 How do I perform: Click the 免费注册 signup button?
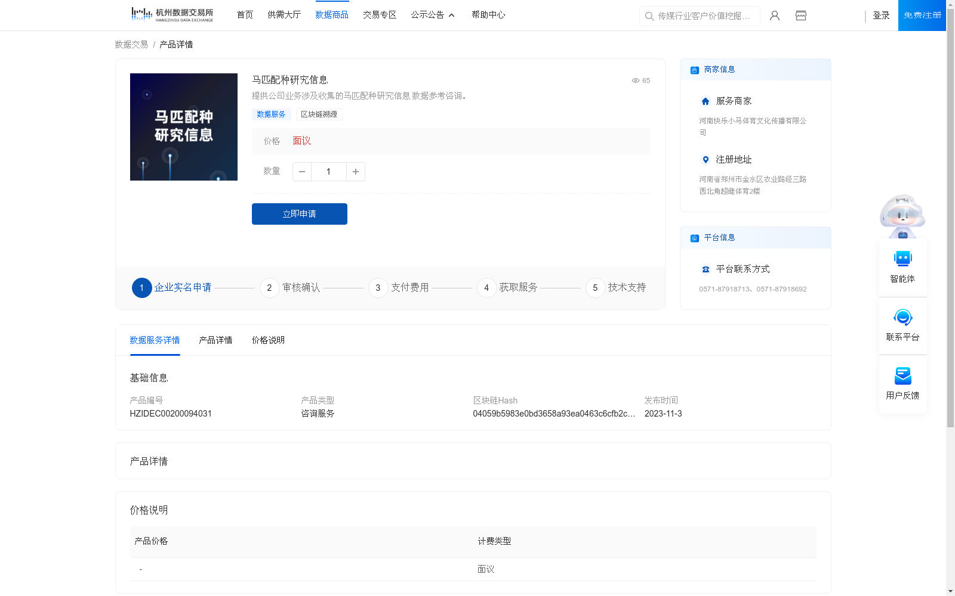tap(922, 15)
